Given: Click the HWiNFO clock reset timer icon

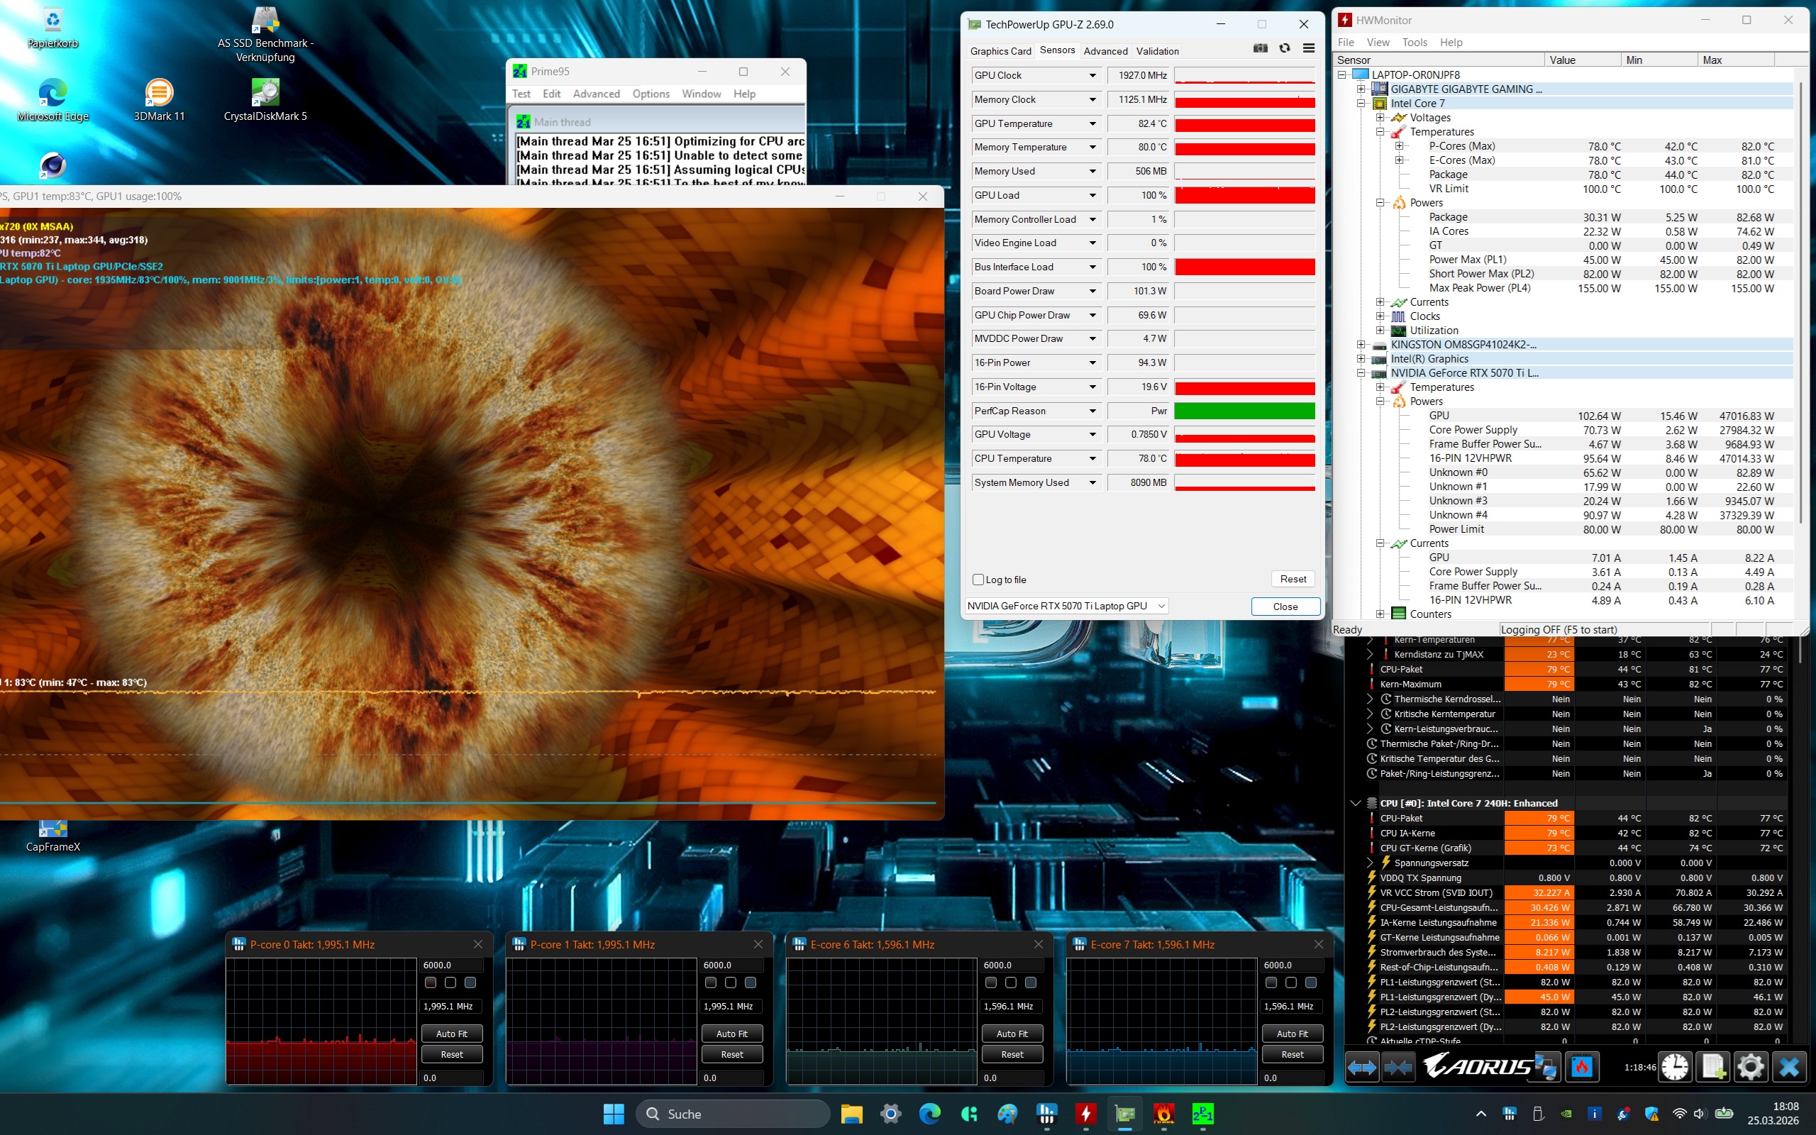Looking at the screenshot, I should [x=1674, y=1067].
